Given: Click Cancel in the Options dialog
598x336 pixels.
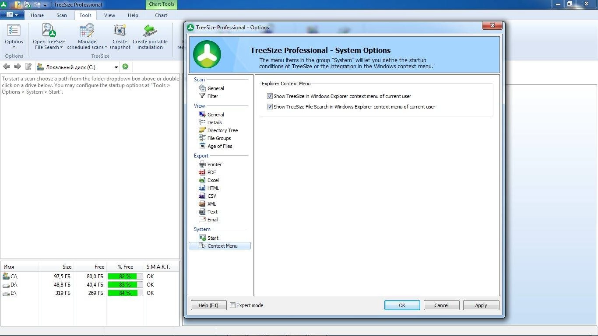Looking at the screenshot, I should (x=441, y=305).
